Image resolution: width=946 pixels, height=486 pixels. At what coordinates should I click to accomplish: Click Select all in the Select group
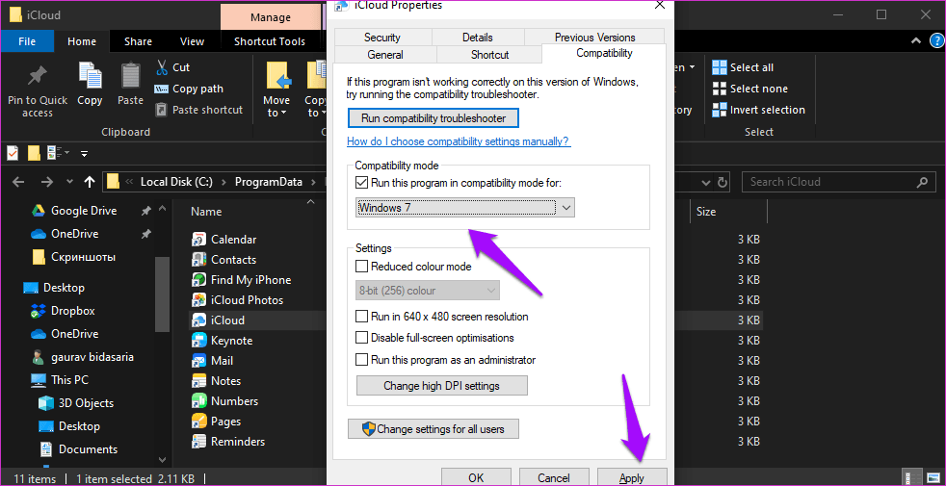click(x=743, y=67)
